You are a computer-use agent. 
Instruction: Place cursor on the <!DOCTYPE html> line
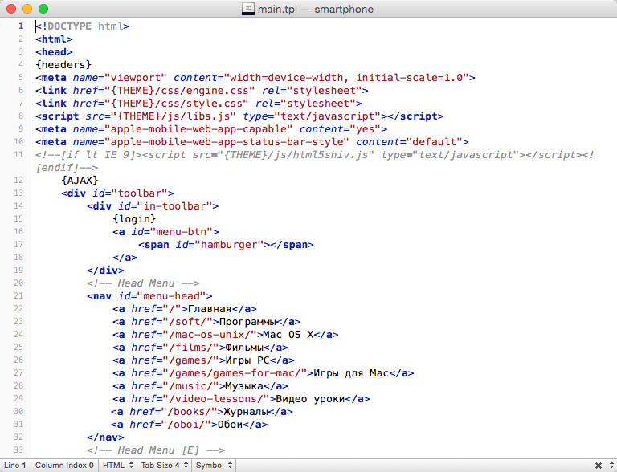tap(82, 26)
